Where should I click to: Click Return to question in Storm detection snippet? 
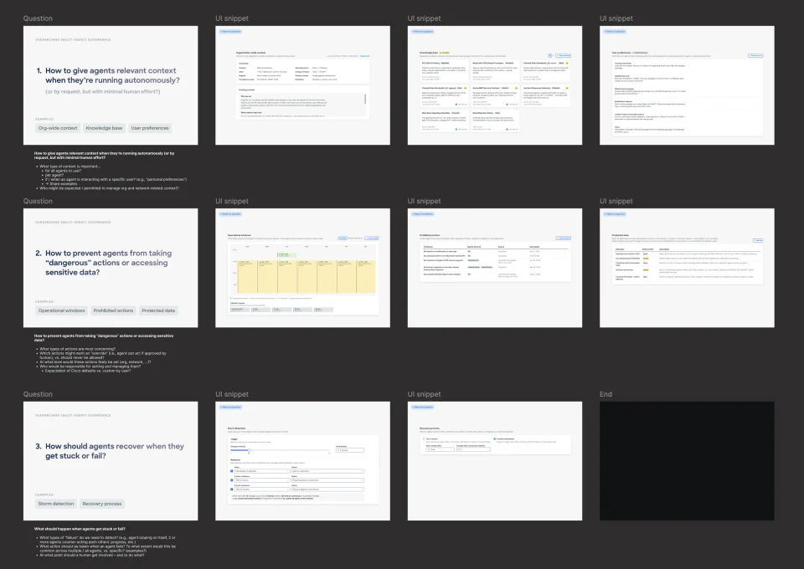pyautogui.click(x=230, y=408)
